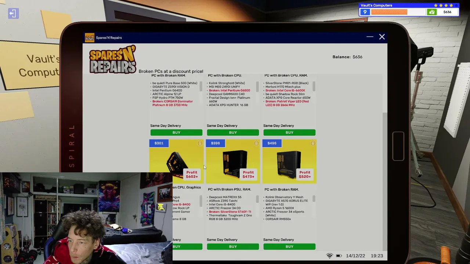This screenshot has height=264, width=470.
Task: Click the $301 price tag
Action: (x=159, y=143)
